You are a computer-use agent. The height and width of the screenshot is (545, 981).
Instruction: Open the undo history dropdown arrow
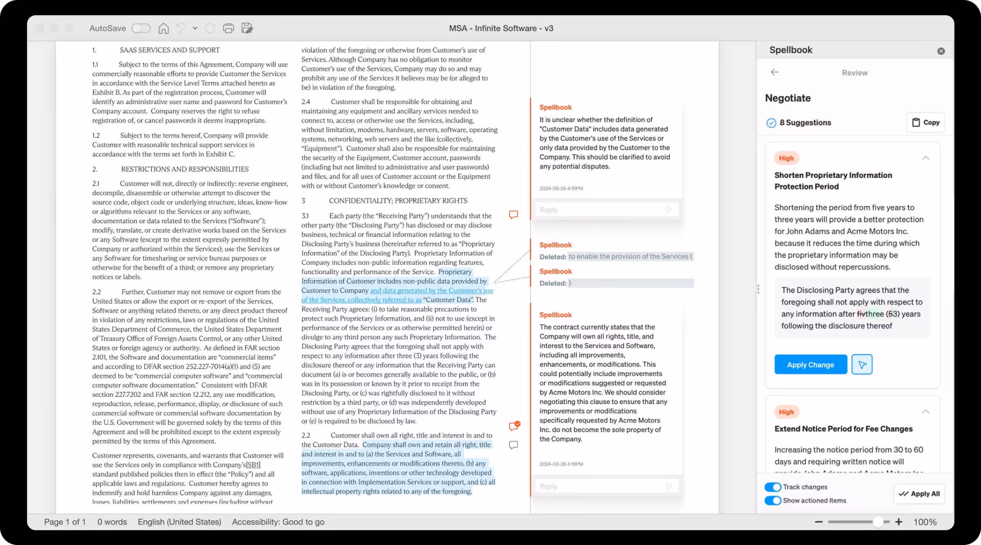[195, 28]
